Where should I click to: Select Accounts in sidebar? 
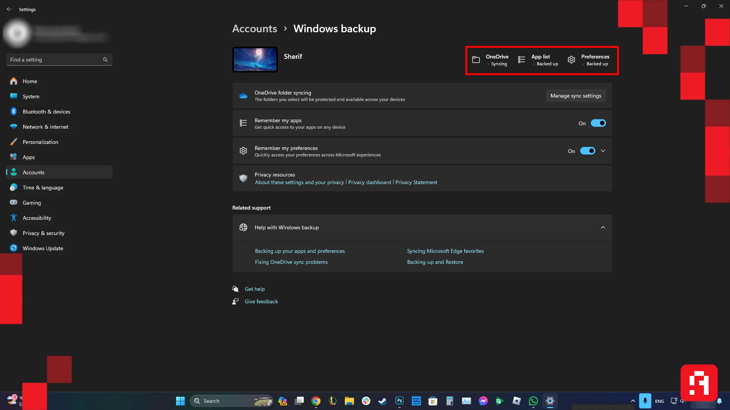click(59, 172)
